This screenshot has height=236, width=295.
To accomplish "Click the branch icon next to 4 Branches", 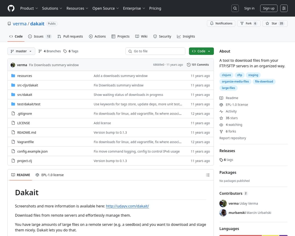I will (x=40, y=51).
